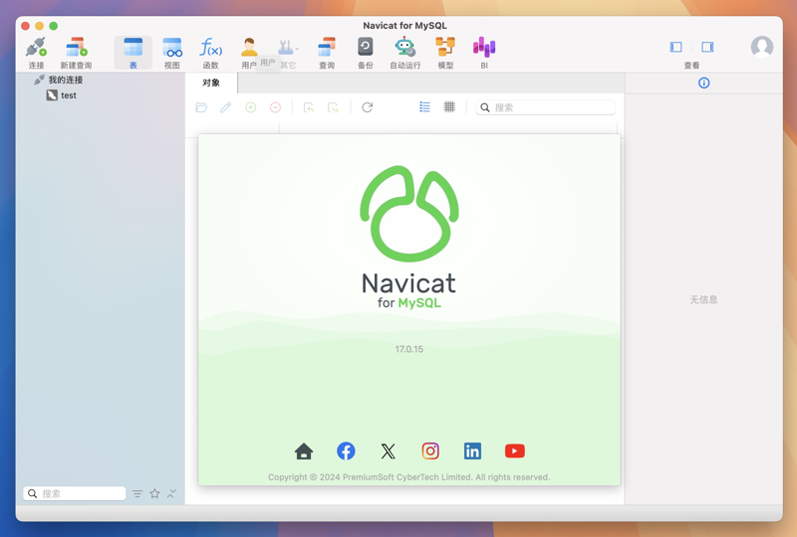Toggle the right information pane view
Viewport: 797px width, 537px height.
tap(707, 47)
